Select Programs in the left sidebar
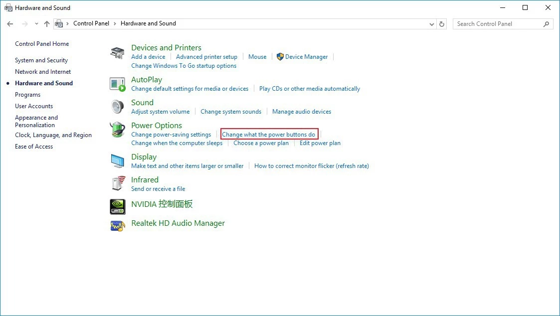This screenshot has width=560, height=316. click(x=27, y=95)
